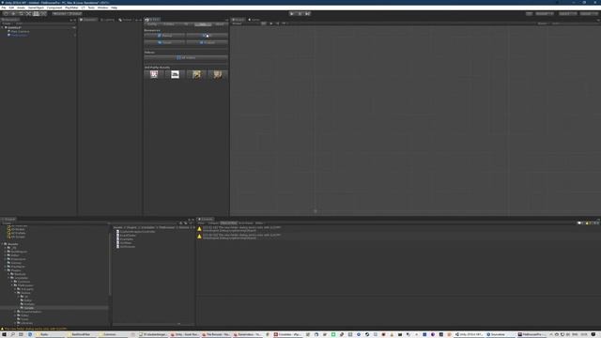Select the combined Transform tool

click(x=43, y=14)
